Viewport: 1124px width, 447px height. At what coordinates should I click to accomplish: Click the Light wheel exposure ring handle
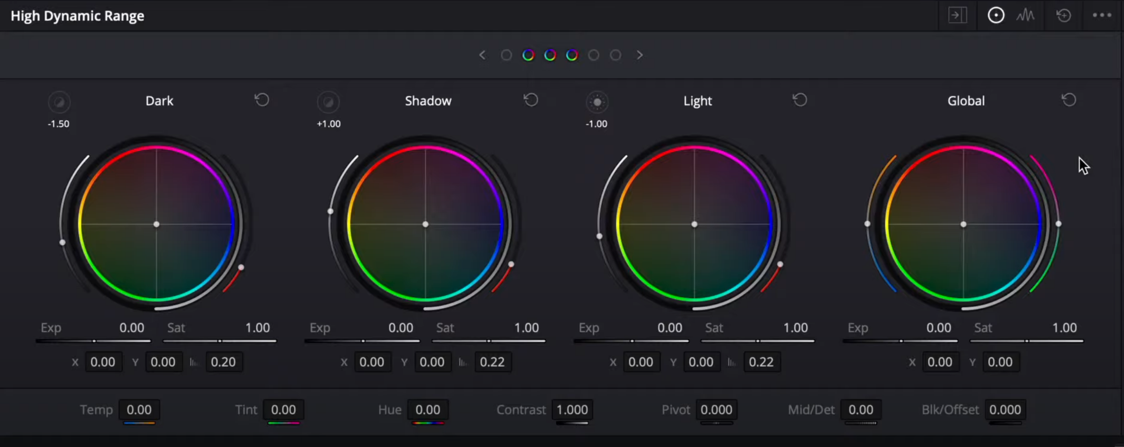point(599,236)
